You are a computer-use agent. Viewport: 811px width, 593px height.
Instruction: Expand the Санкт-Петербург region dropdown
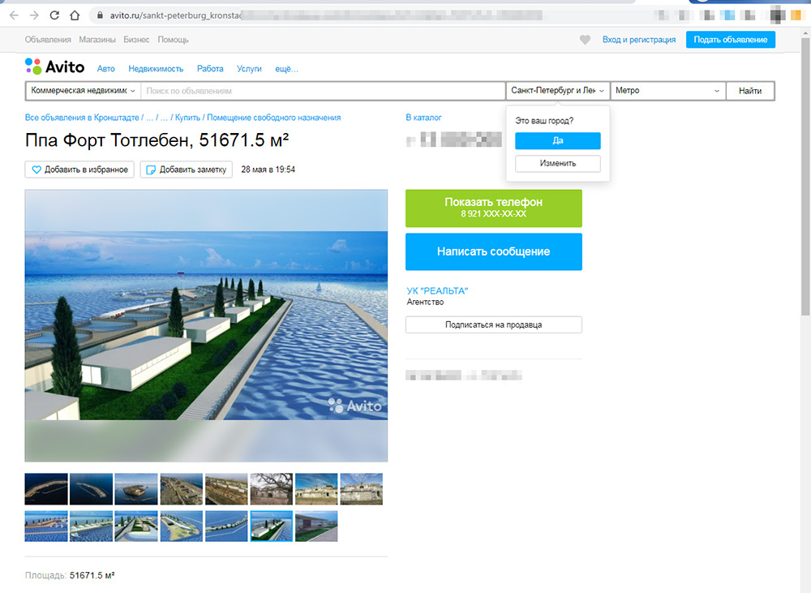(558, 91)
